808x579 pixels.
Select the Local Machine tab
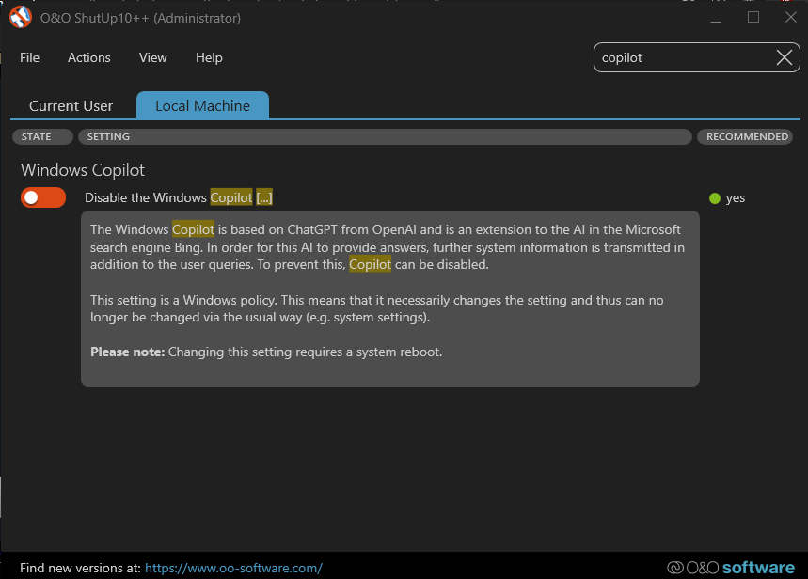coord(202,105)
